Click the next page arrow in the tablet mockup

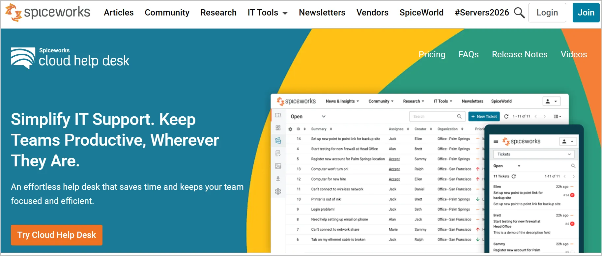click(574, 176)
